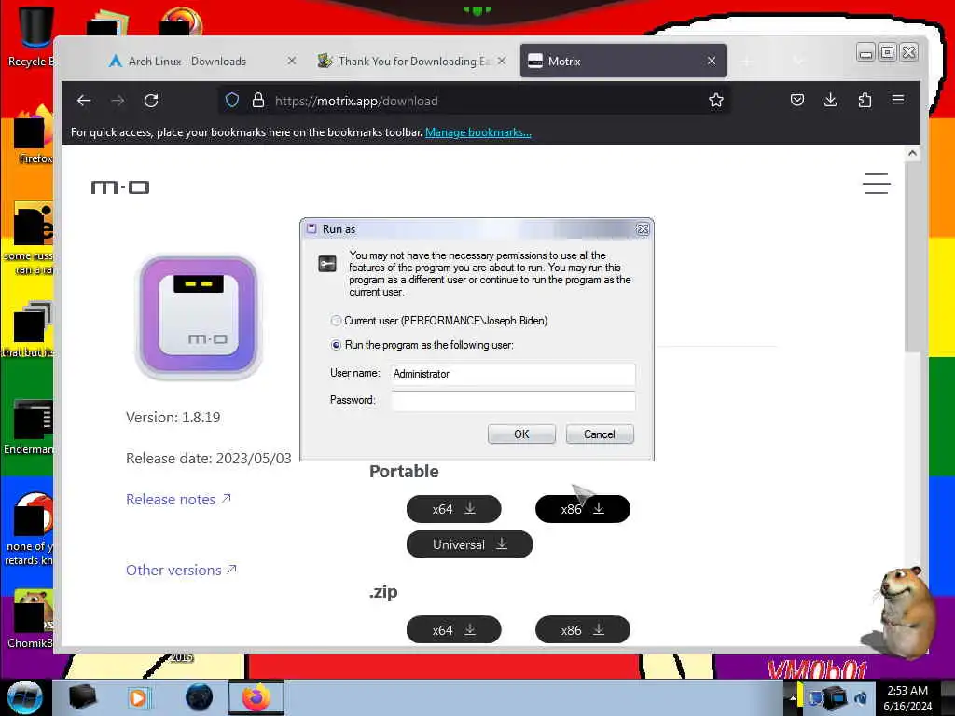
Task: Download Portable x64 build
Action: (454, 509)
